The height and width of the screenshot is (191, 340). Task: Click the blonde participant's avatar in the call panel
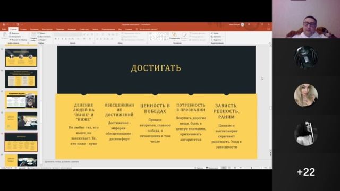[x=306, y=95]
